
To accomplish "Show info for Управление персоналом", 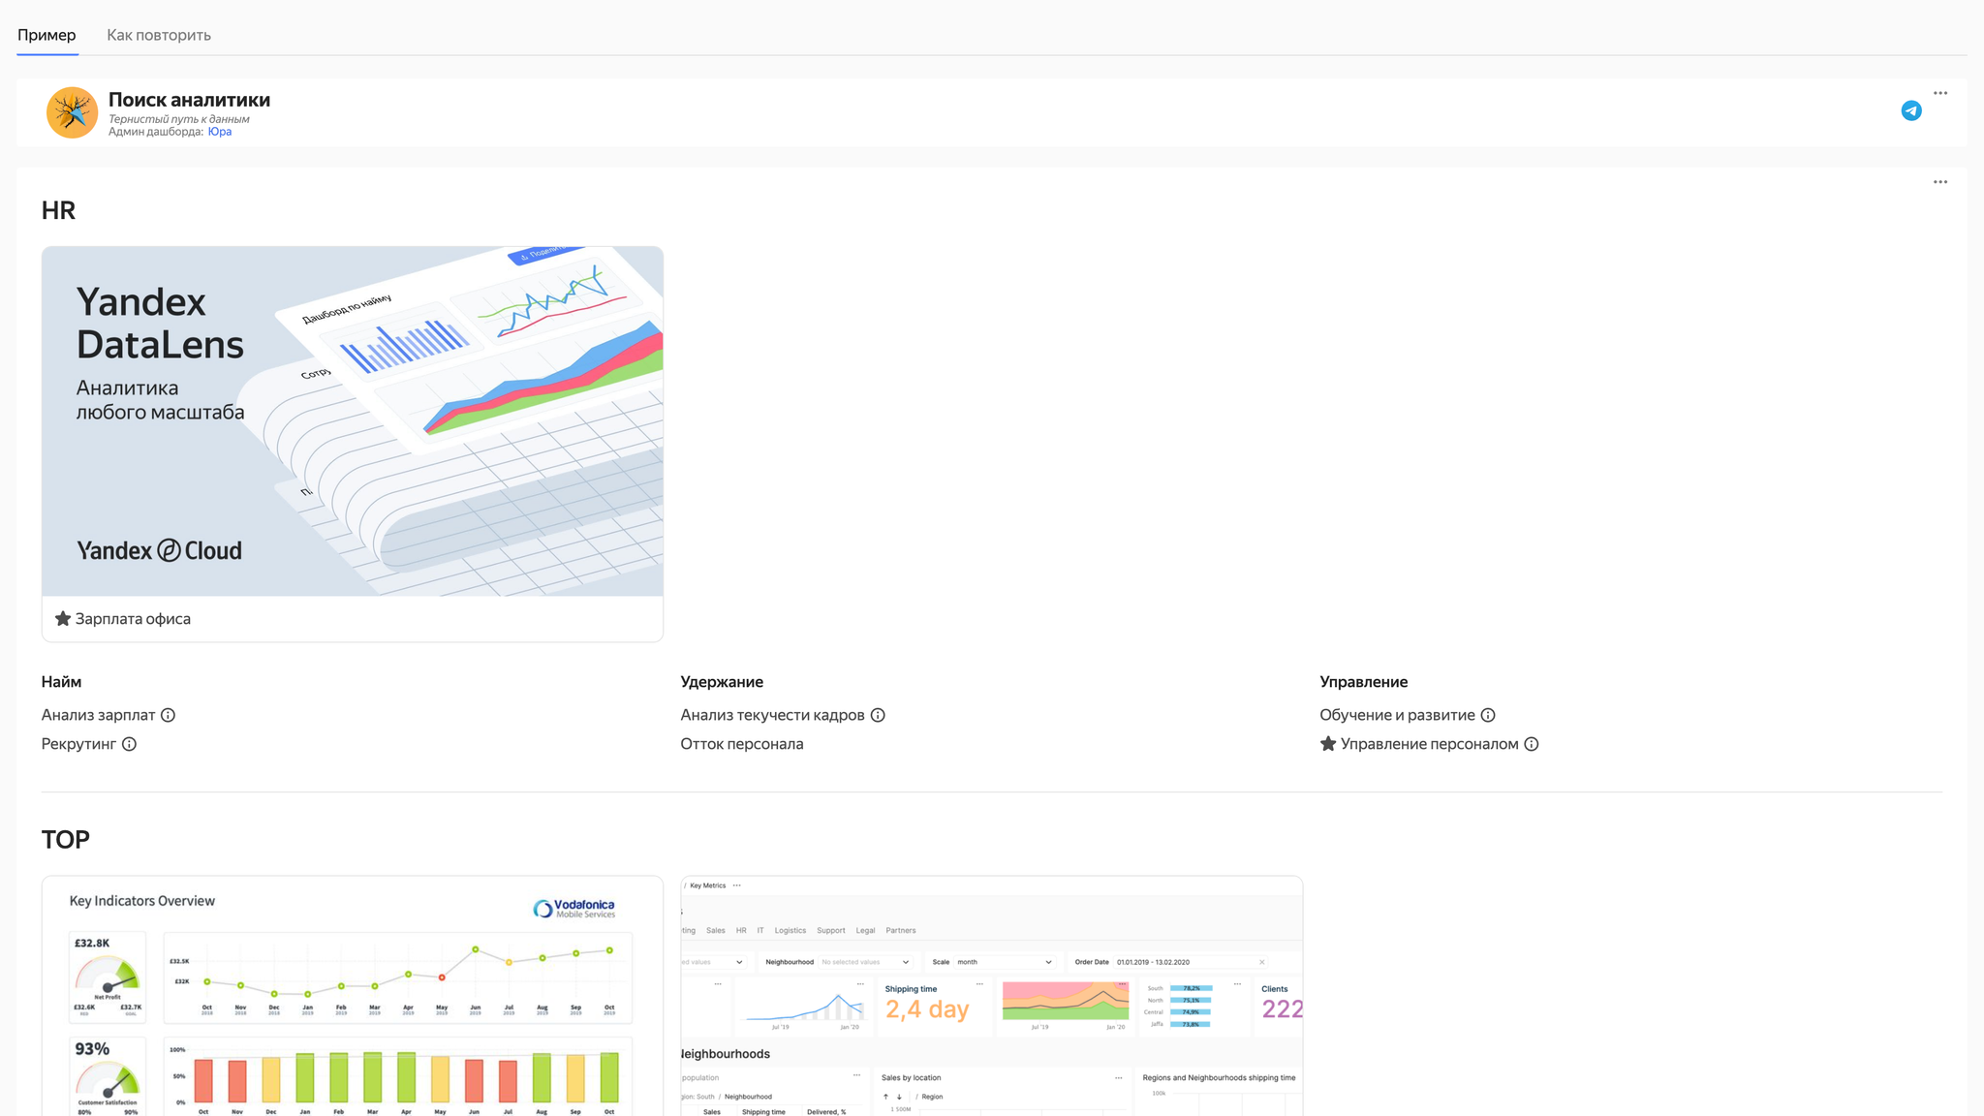I will [1532, 744].
